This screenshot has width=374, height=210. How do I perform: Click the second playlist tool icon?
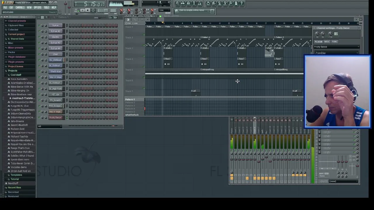[135, 20]
